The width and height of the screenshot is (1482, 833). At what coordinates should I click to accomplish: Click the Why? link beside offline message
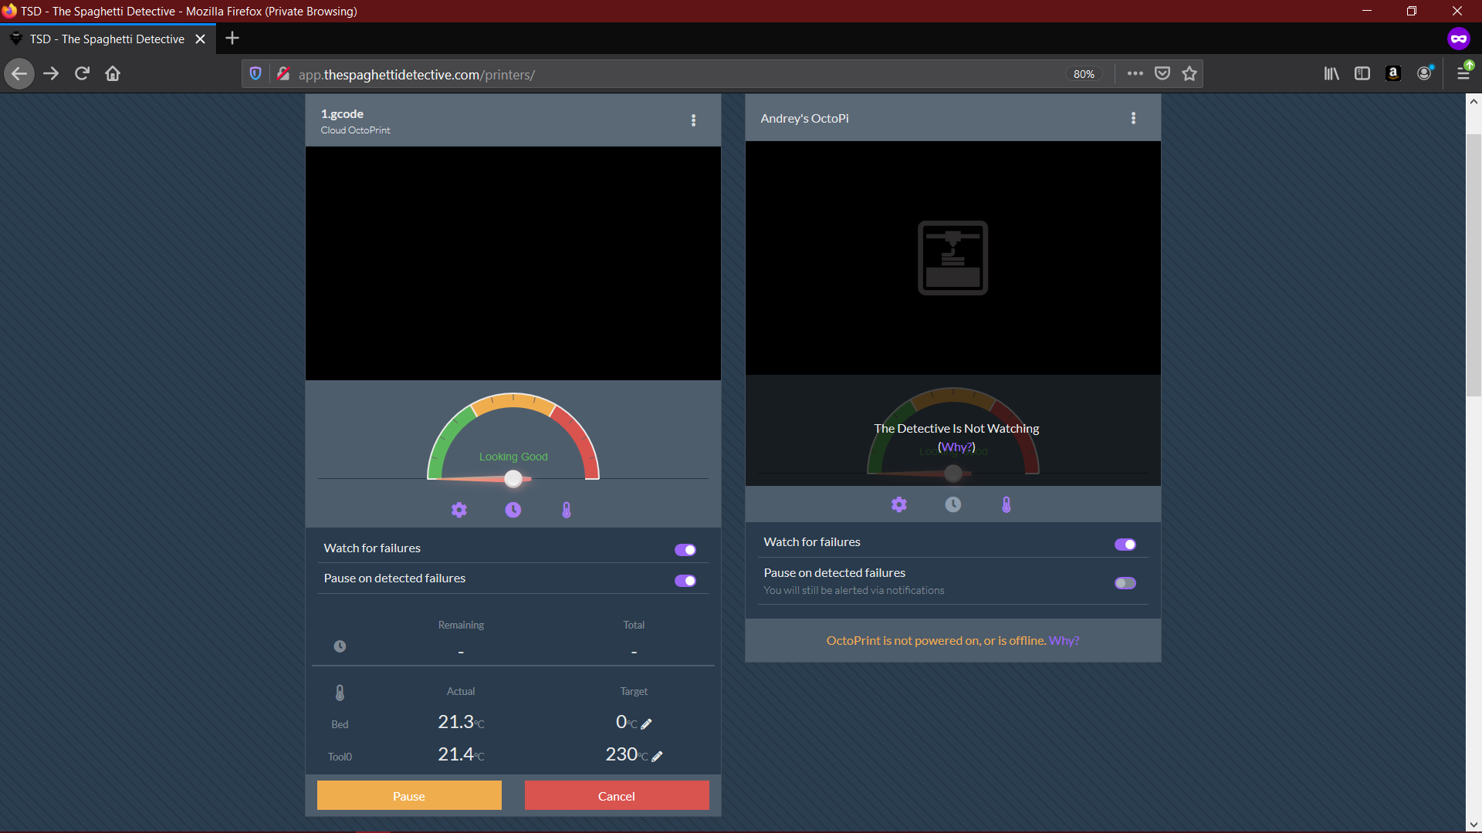1064,640
